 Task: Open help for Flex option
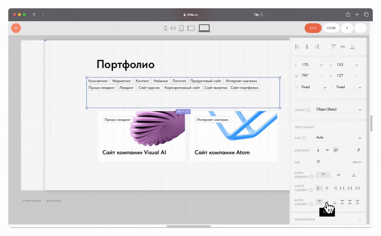tap(304, 138)
